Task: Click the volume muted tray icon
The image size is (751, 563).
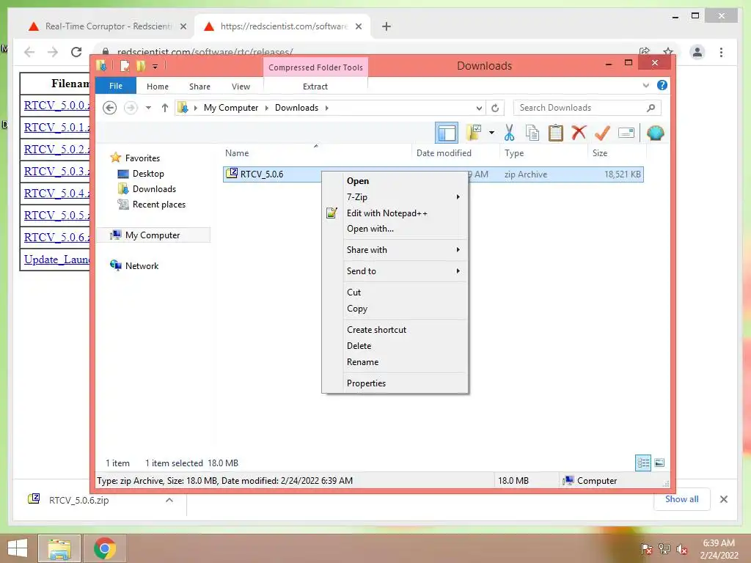Action: point(681,549)
